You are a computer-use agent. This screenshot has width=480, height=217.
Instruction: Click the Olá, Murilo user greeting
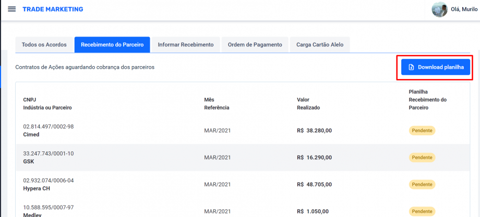(464, 9)
